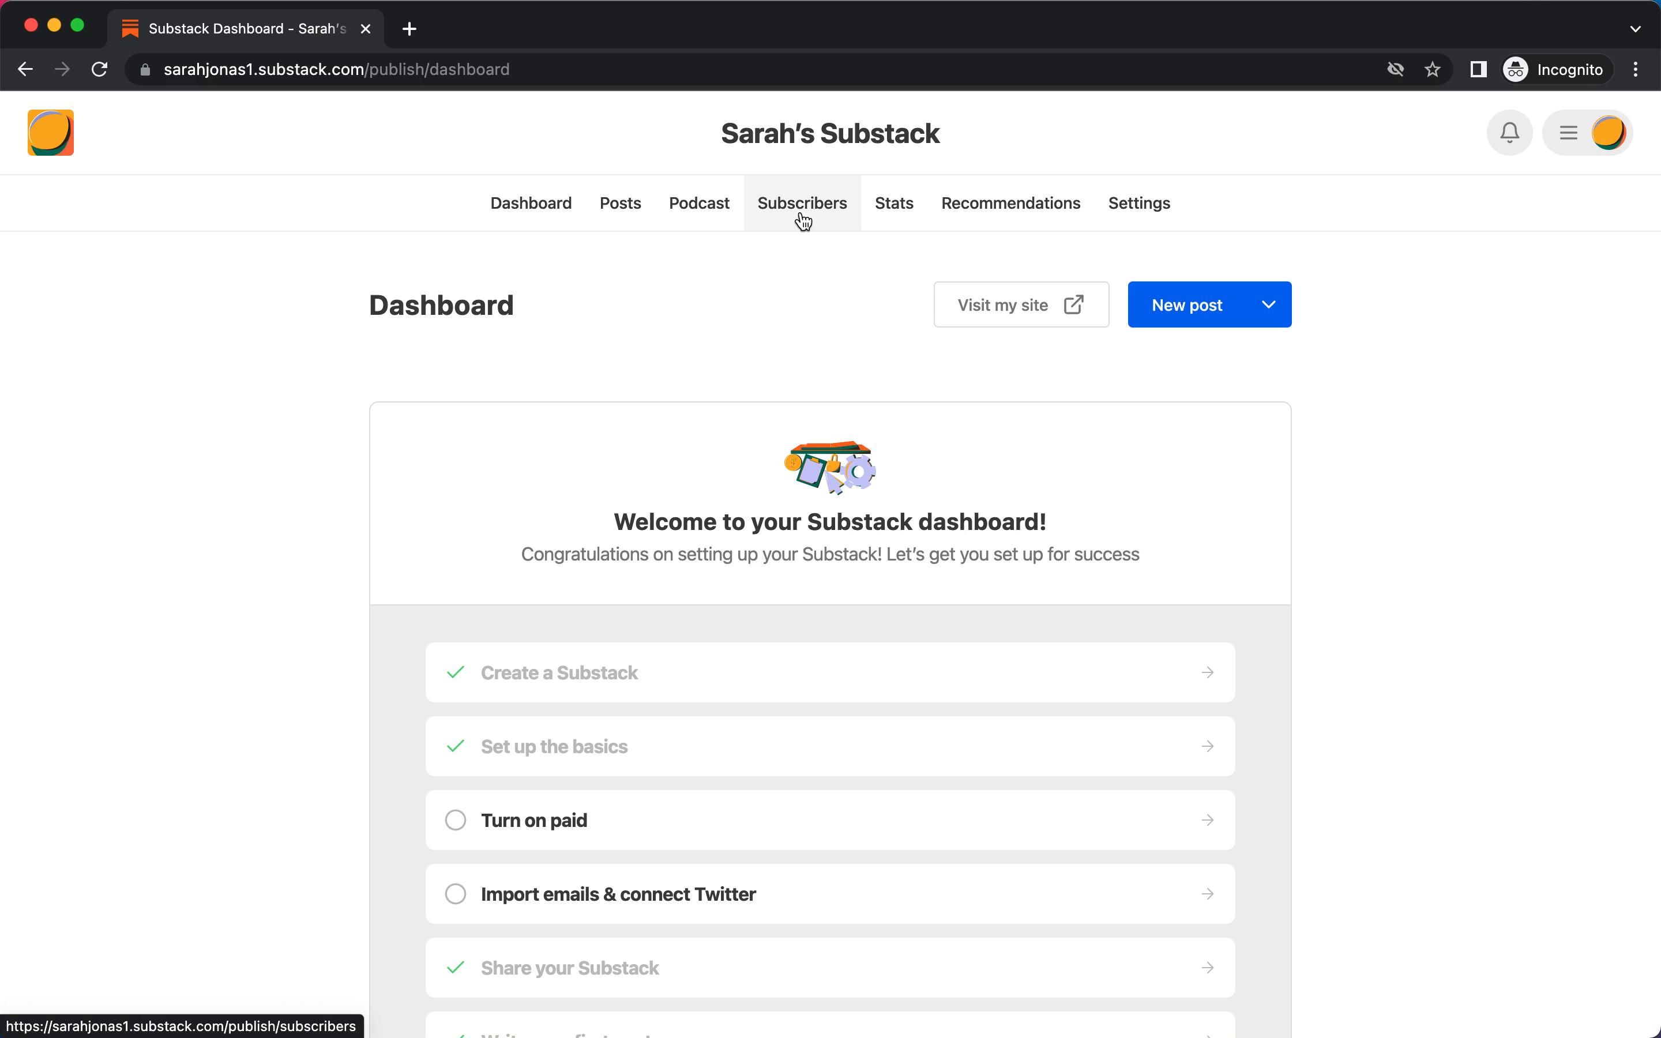Image resolution: width=1661 pixels, height=1038 pixels.
Task: Bookmark this page with star icon
Action: pos(1433,69)
